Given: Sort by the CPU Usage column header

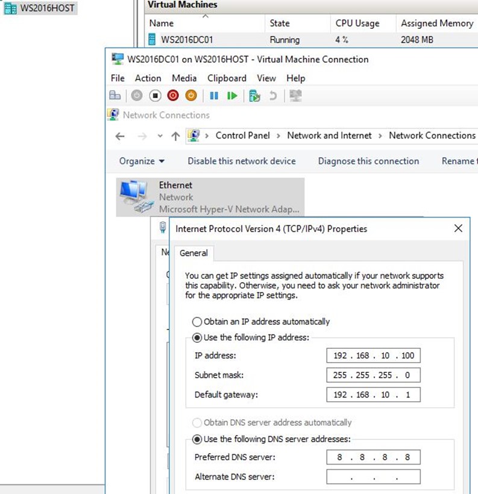Looking at the screenshot, I should pos(363,23).
